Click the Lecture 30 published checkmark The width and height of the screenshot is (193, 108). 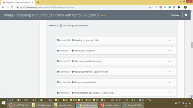point(58,40)
